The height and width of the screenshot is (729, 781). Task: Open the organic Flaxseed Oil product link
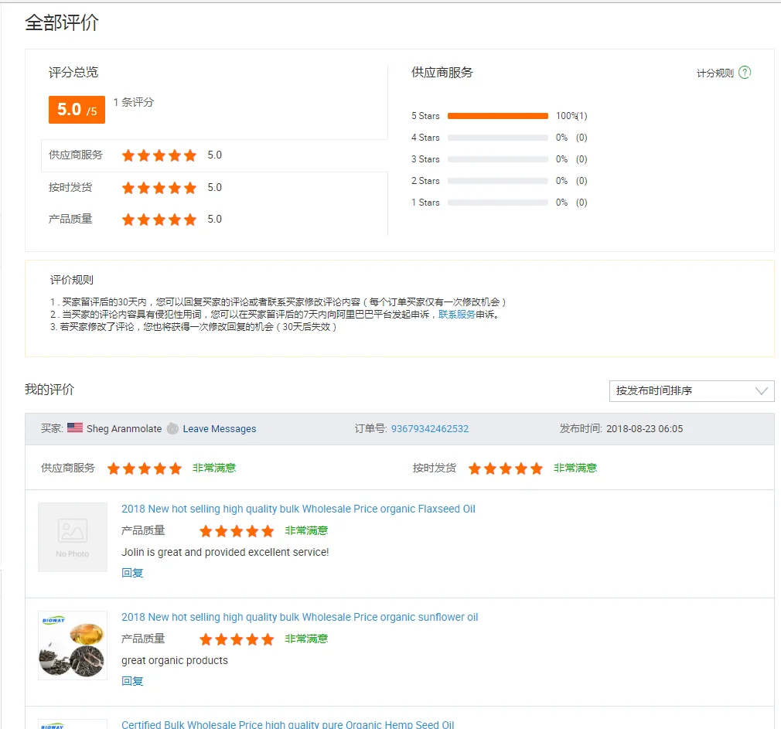click(298, 509)
